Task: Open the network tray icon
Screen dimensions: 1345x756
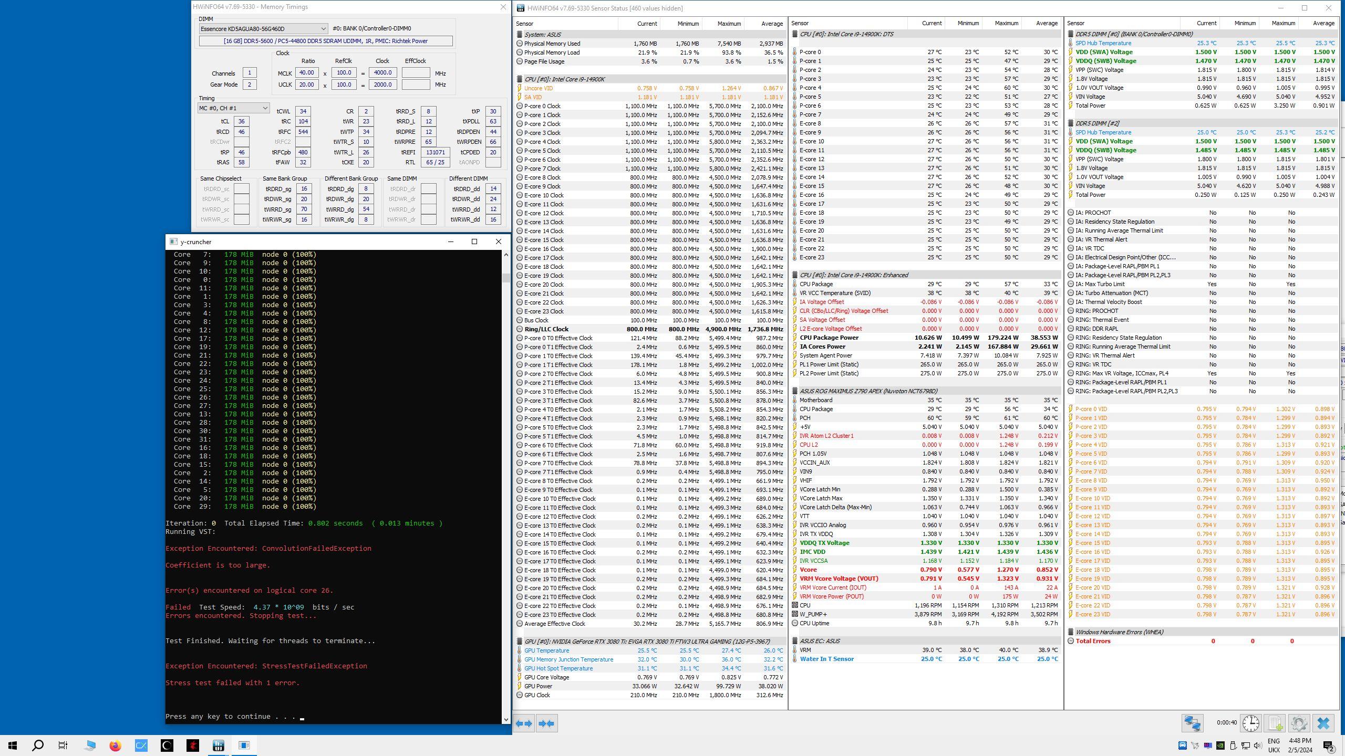Action: (1245, 745)
